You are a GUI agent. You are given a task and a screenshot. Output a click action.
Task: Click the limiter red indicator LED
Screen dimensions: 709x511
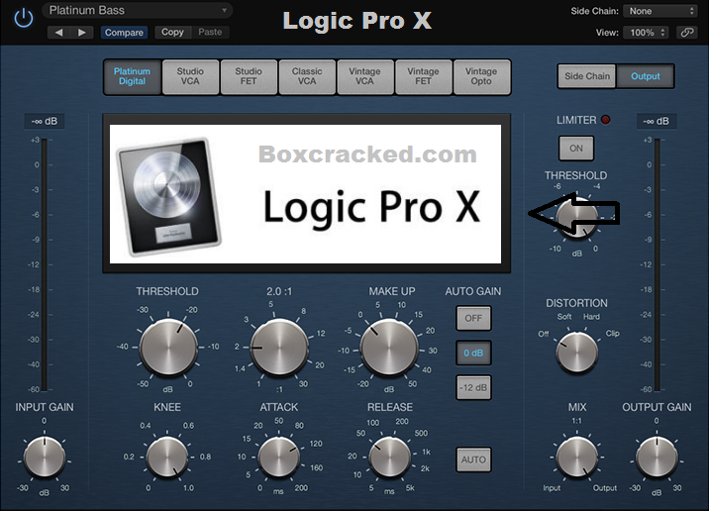click(x=605, y=120)
